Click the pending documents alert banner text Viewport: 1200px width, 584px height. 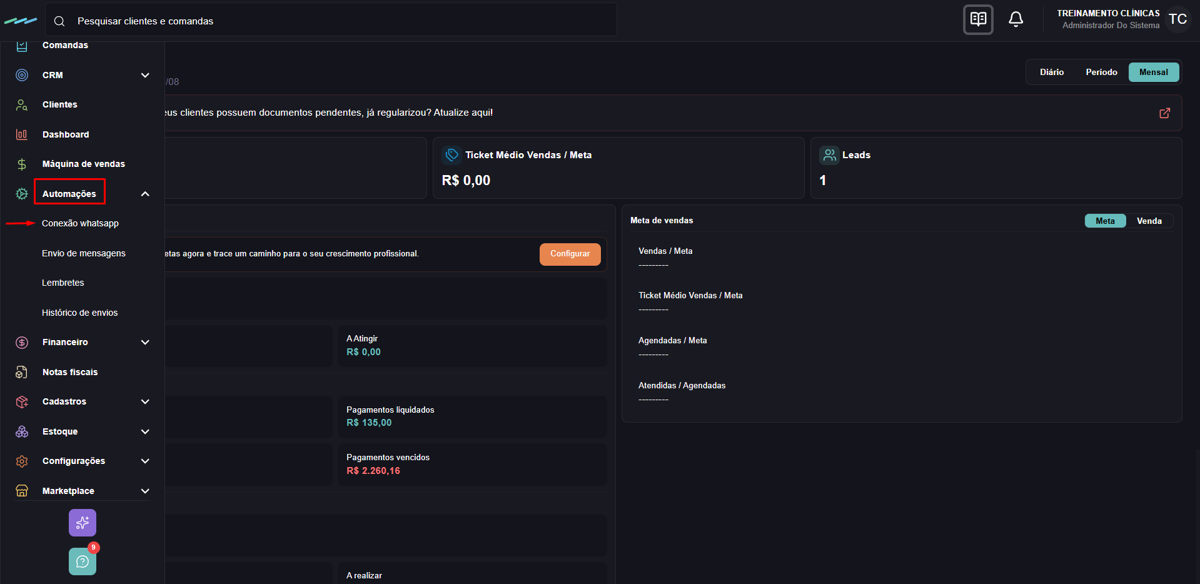[x=329, y=113]
